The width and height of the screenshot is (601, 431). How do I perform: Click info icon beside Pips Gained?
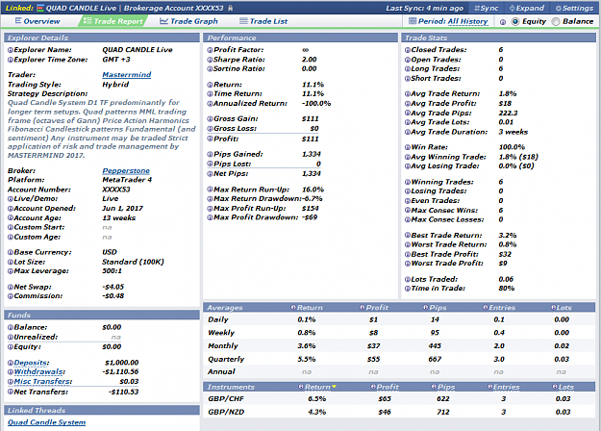210,154
